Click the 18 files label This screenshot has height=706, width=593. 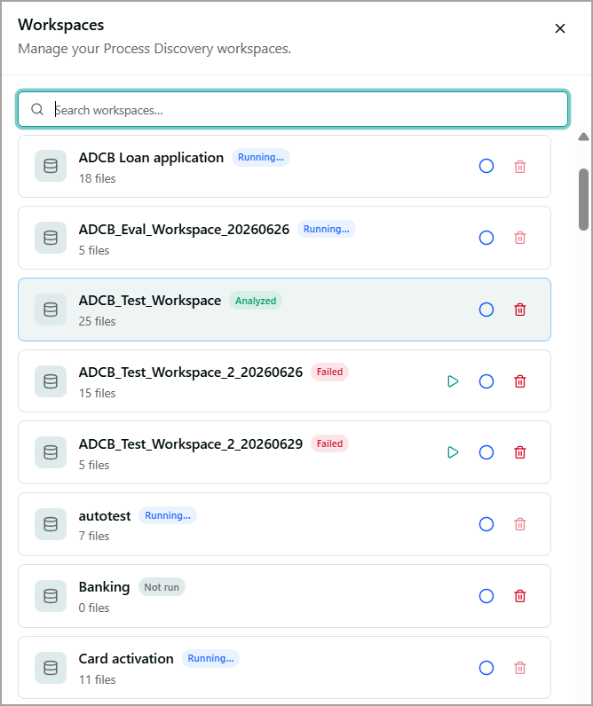[97, 179]
